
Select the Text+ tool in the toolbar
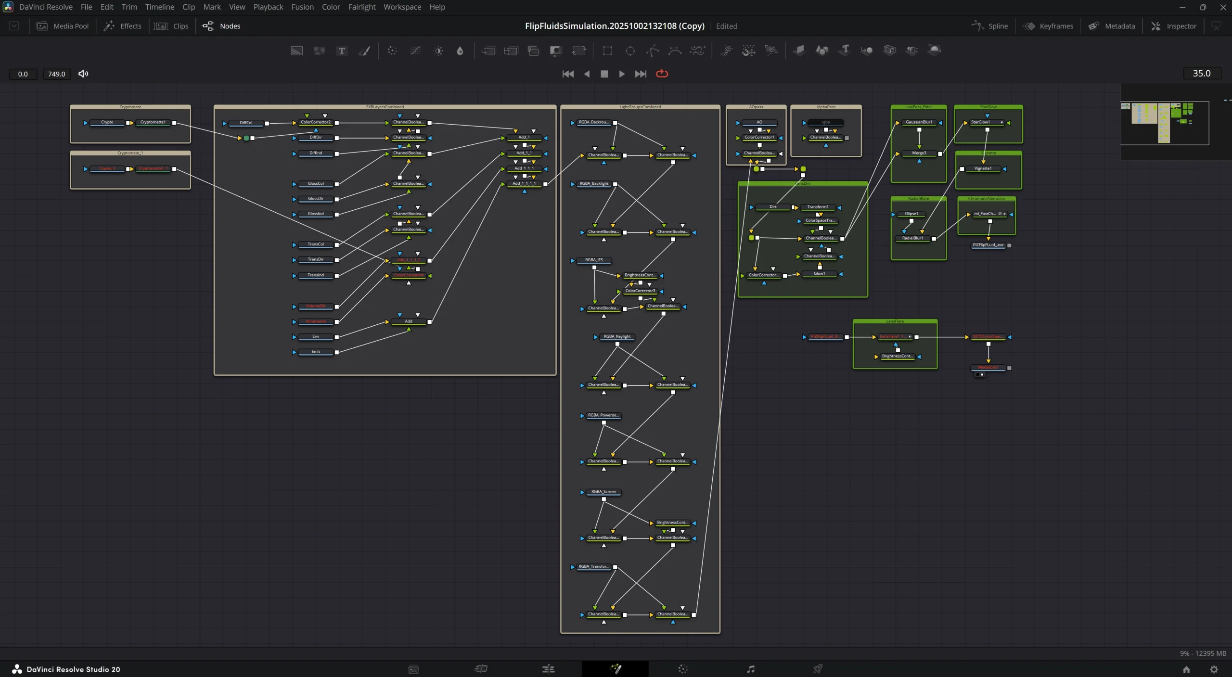pos(342,51)
